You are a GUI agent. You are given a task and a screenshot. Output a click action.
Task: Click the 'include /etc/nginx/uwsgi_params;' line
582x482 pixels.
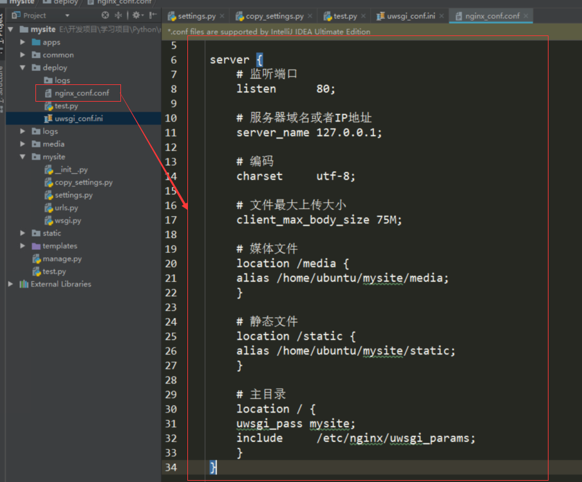pos(356,438)
